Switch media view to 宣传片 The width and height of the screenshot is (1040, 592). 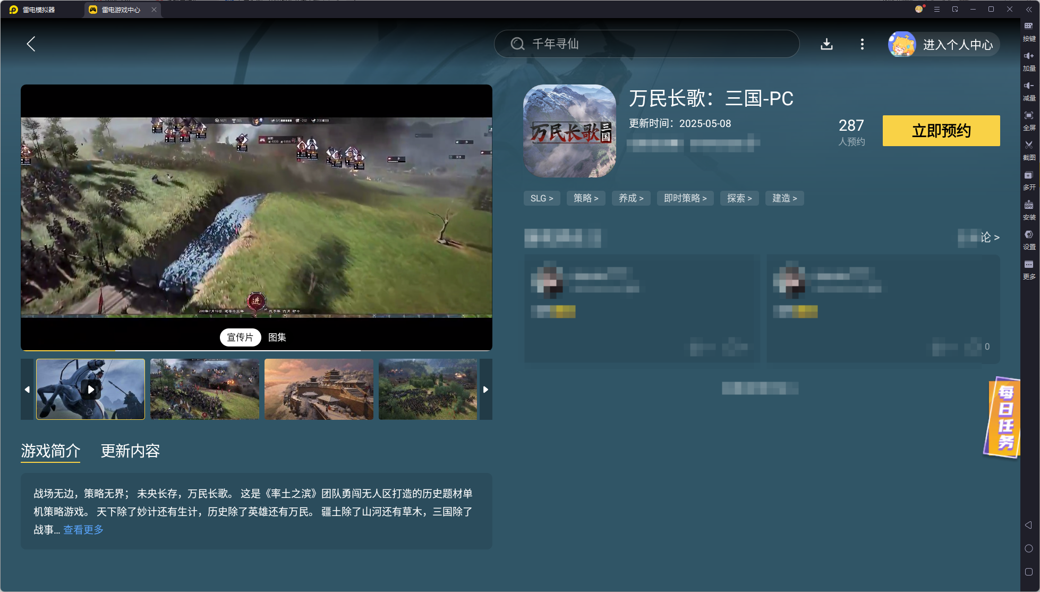coord(240,337)
